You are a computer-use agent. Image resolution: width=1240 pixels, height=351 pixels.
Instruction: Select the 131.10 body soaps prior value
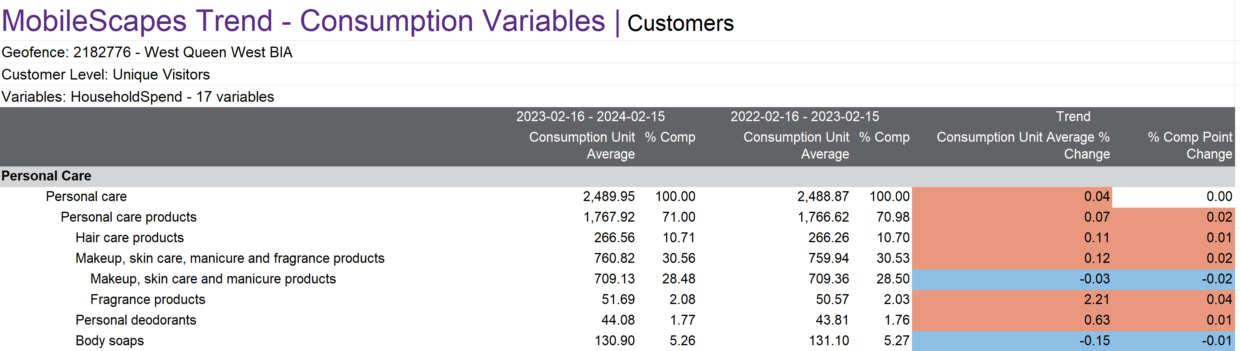(x=829, y=341)
